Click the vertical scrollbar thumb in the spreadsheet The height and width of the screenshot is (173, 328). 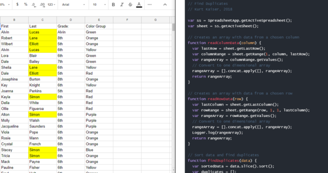point(173,27)
